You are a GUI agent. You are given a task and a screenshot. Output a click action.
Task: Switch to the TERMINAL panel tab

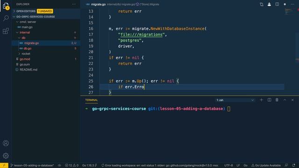click(x=92, y=100)
